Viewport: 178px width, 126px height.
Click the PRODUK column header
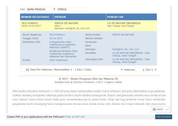coord(80,17)
